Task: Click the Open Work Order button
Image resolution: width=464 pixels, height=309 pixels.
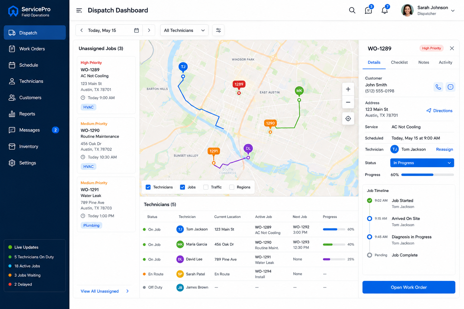Action: coord(409,287)
